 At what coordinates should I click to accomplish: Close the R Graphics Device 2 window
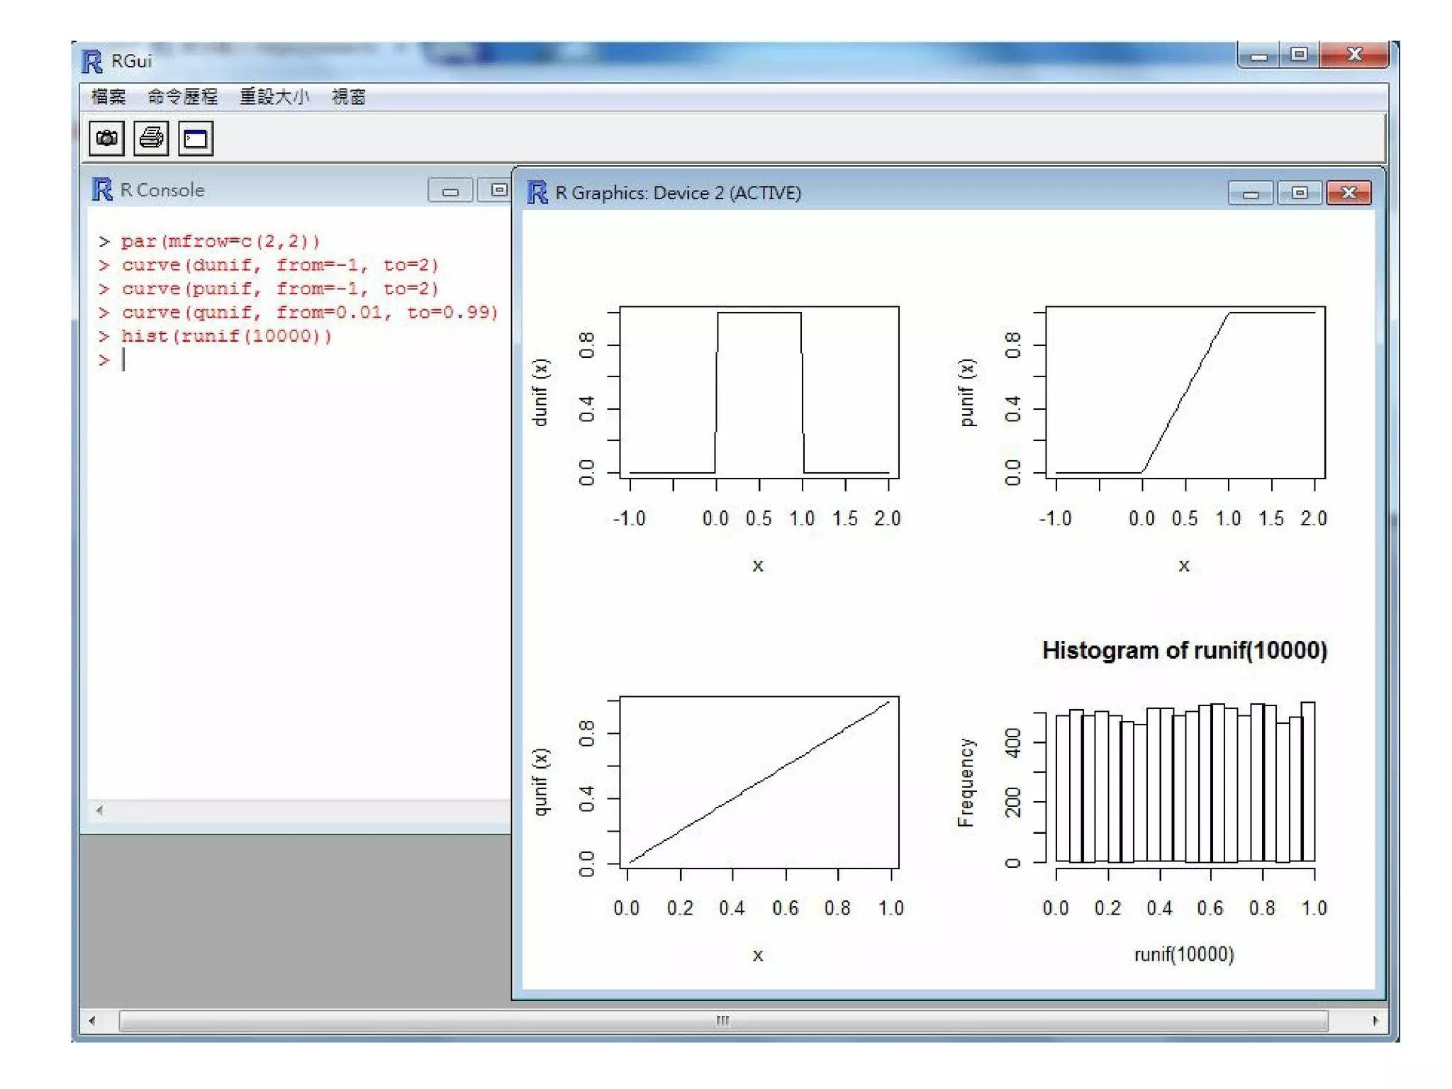click(1348, 193)
